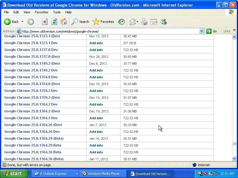Click the page icon in address bar
This screenshot has width=238, height=178.
coord(19,31)
